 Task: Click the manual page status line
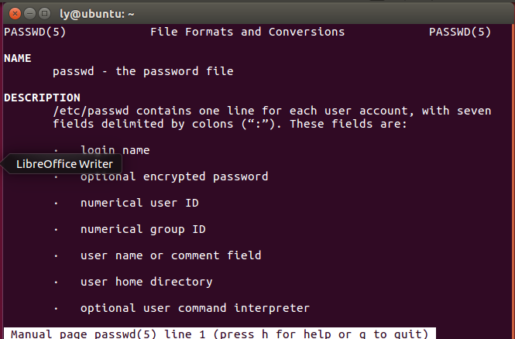220,334
